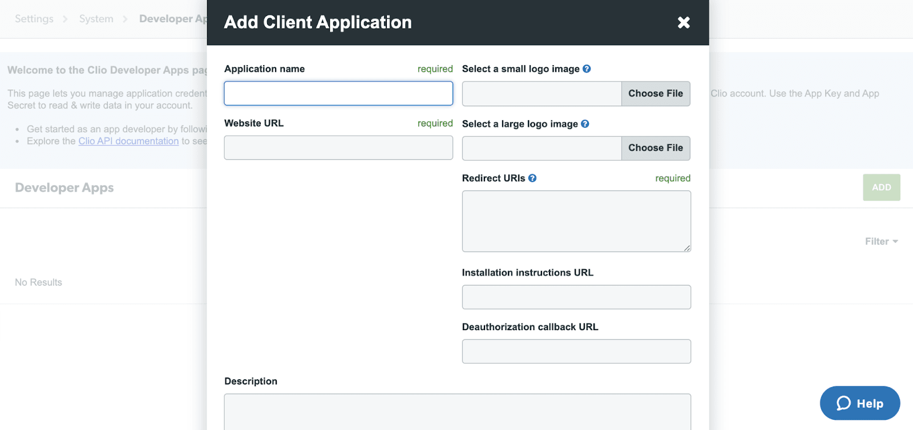The image size is (913, 430).
Task: Navigate to System breadcrumb
Action: point(96,19)
